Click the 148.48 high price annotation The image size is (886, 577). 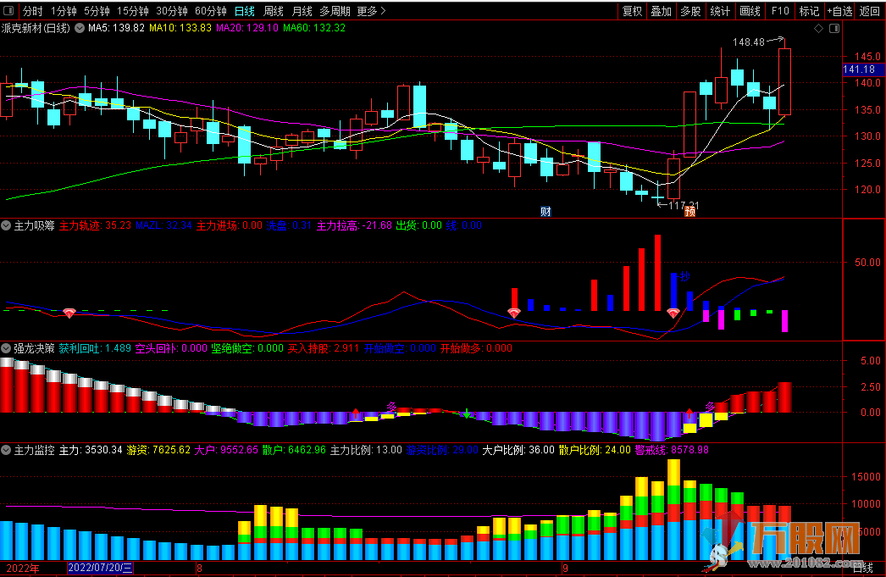749,42
